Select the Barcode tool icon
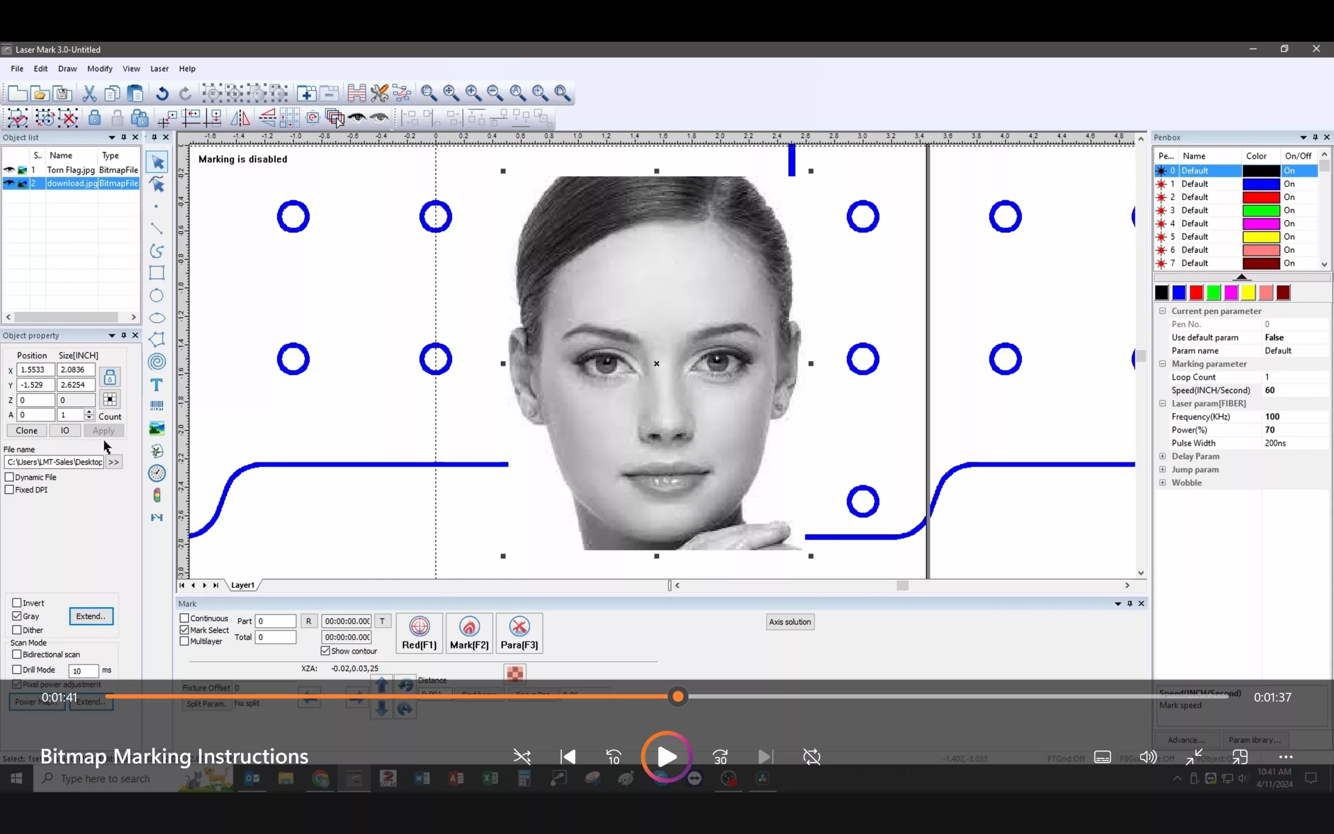Image resolution: width=1334 pixels, height=834 pixels. (156, 406)
